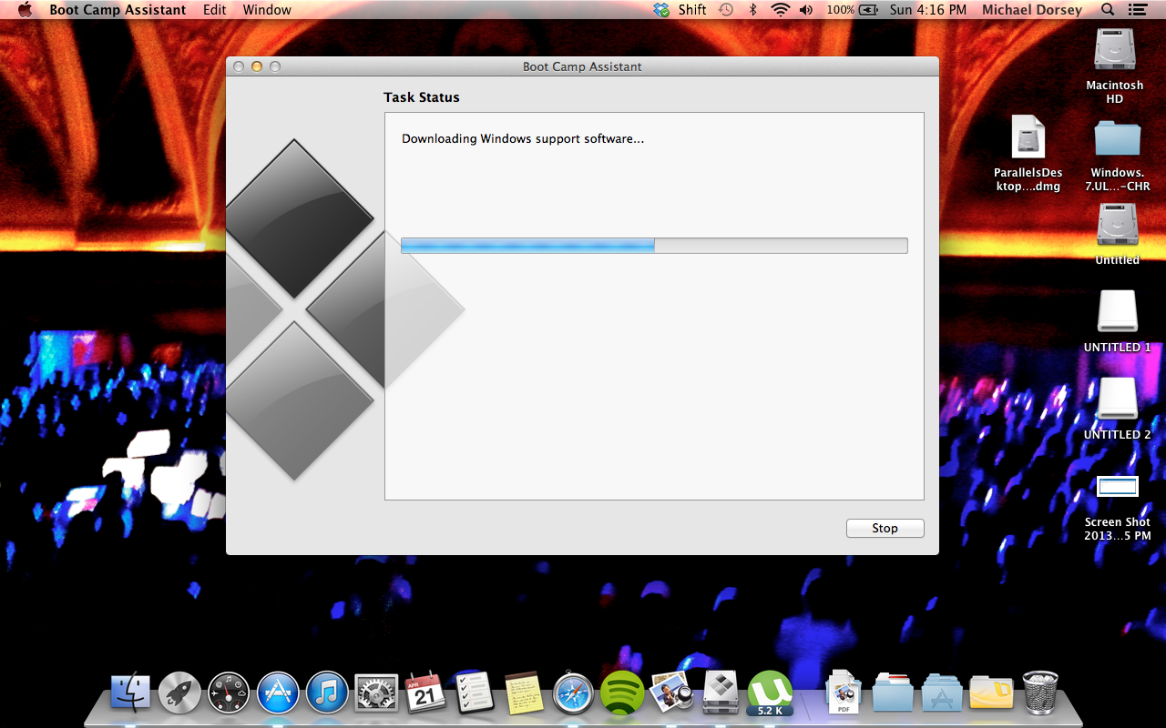Open the Apple menu
Screen dimensions: 1166x728
pos(25,10)
